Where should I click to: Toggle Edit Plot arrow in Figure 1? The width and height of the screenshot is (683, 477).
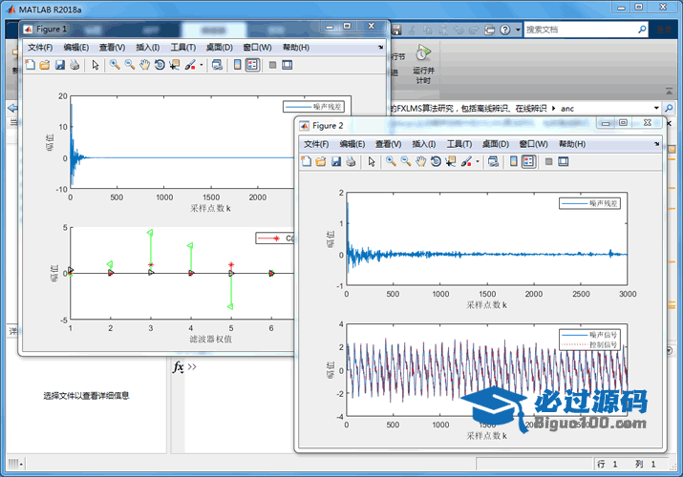[x=95, y=65]
